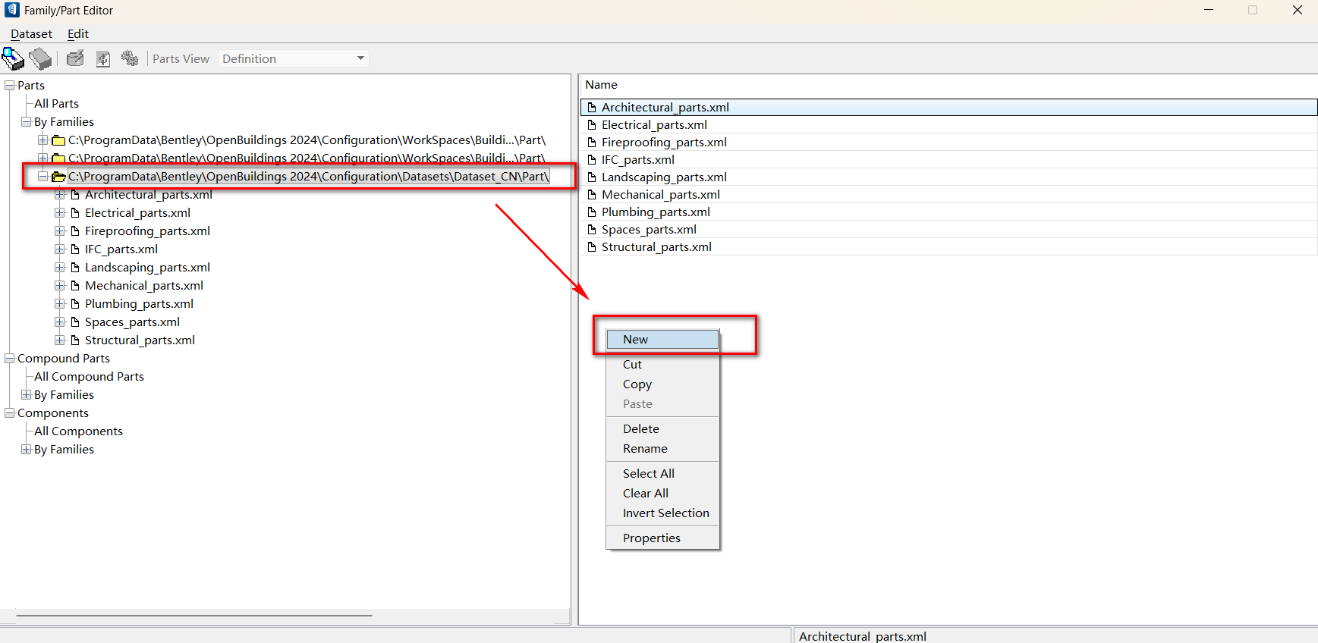The image size is (1318, 643).
Task: Select the All Parts tree node
Action: pyautogui.click(x=56, y=104)
